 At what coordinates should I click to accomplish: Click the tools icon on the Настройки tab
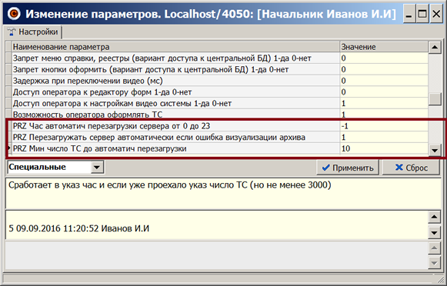[12, 32]
